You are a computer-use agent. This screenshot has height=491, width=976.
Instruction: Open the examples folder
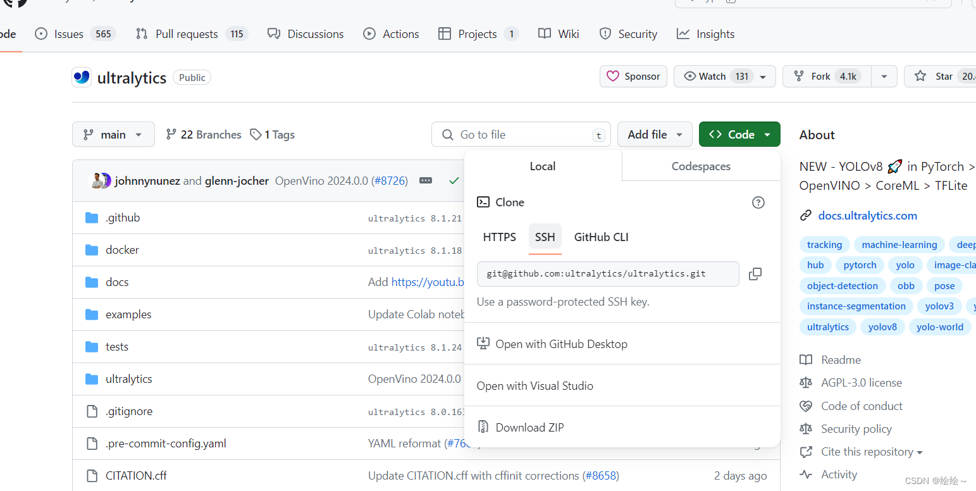[128, 314]
